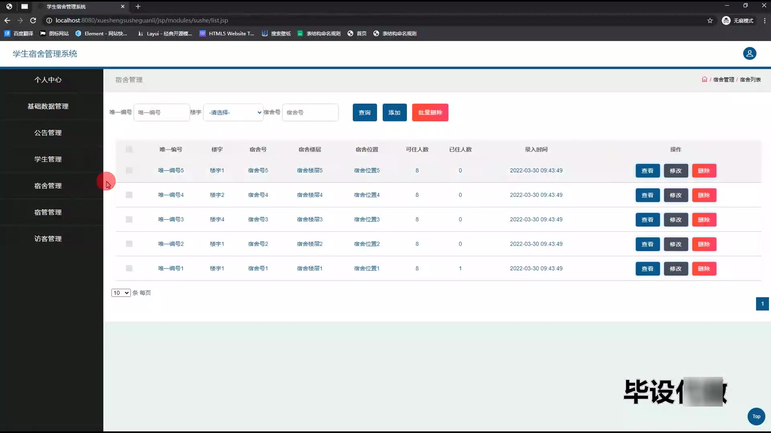Open the user profile avatar icon
The image size is (771, 433).
749,53
